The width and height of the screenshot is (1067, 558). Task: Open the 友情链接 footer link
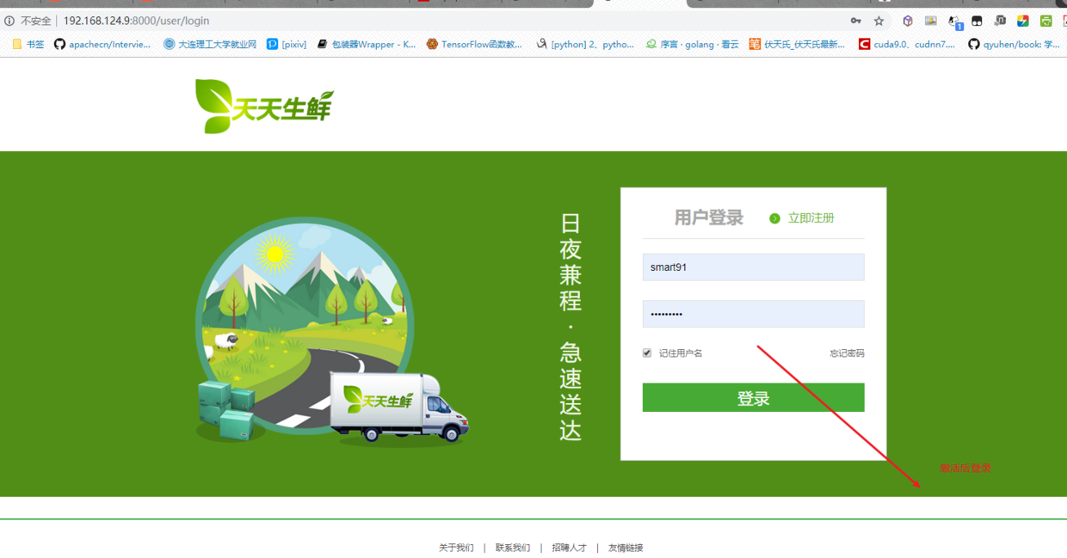pyautogui.click(x=626, y=548)
